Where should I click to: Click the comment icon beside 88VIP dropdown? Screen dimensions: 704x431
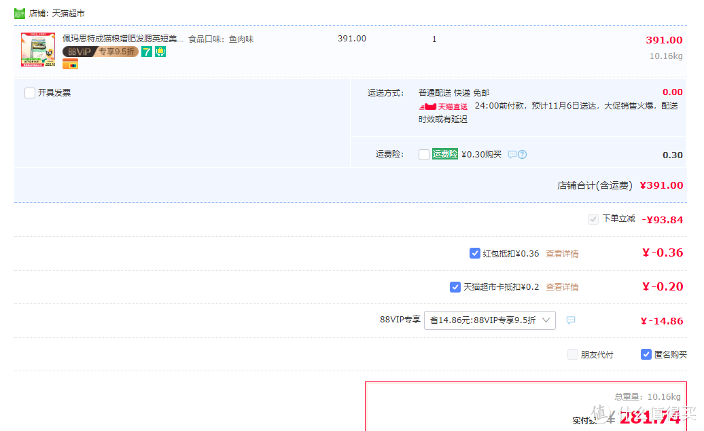point(571,320)
